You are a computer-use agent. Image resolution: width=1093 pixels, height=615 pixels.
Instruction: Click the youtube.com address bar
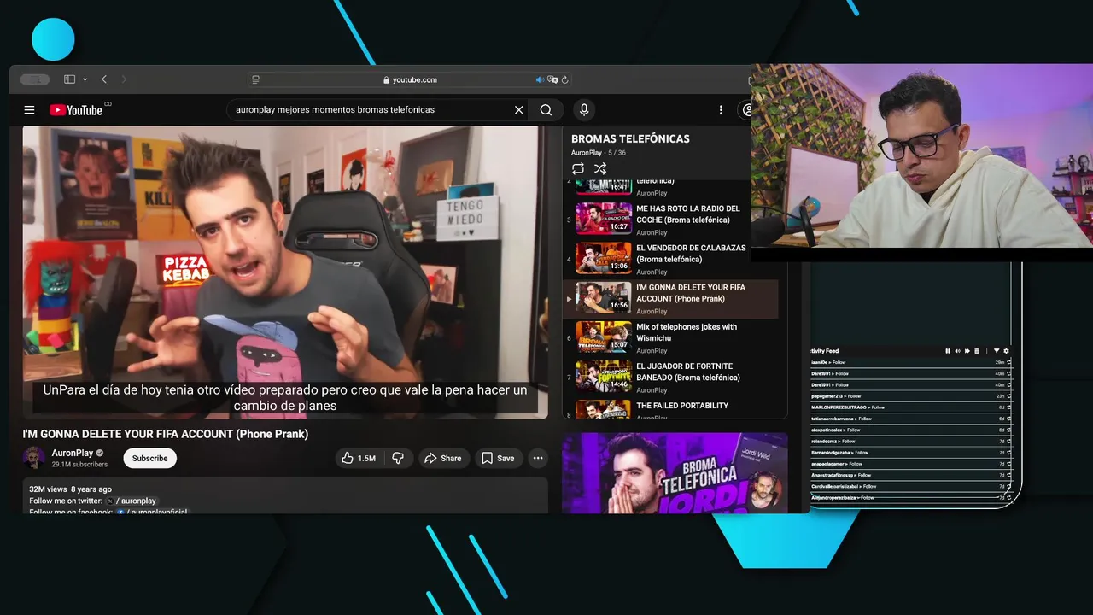410,79
